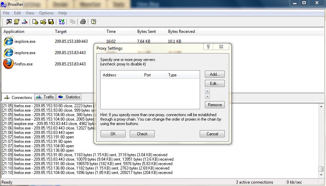Sort by Bytes Received column header

(182, 32)
